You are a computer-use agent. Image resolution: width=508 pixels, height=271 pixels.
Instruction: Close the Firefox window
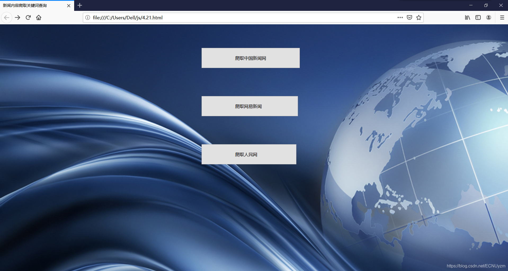(501, 5)
